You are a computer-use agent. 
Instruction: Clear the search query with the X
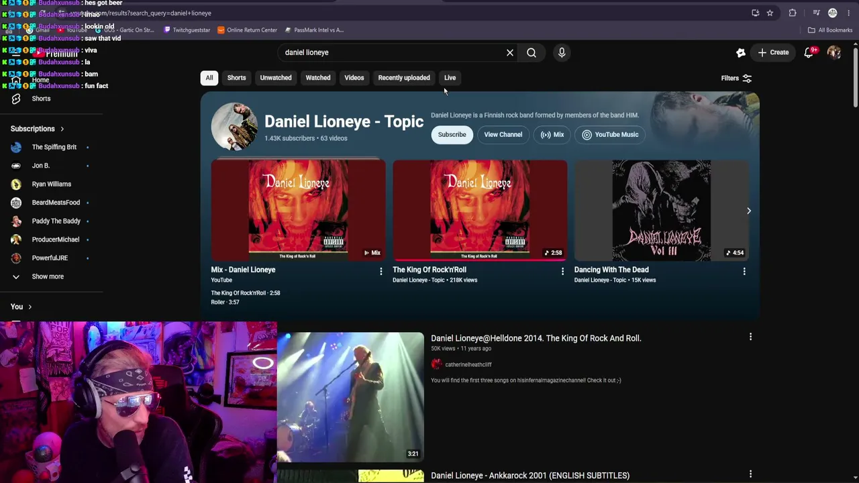click(x=510, y=52)
